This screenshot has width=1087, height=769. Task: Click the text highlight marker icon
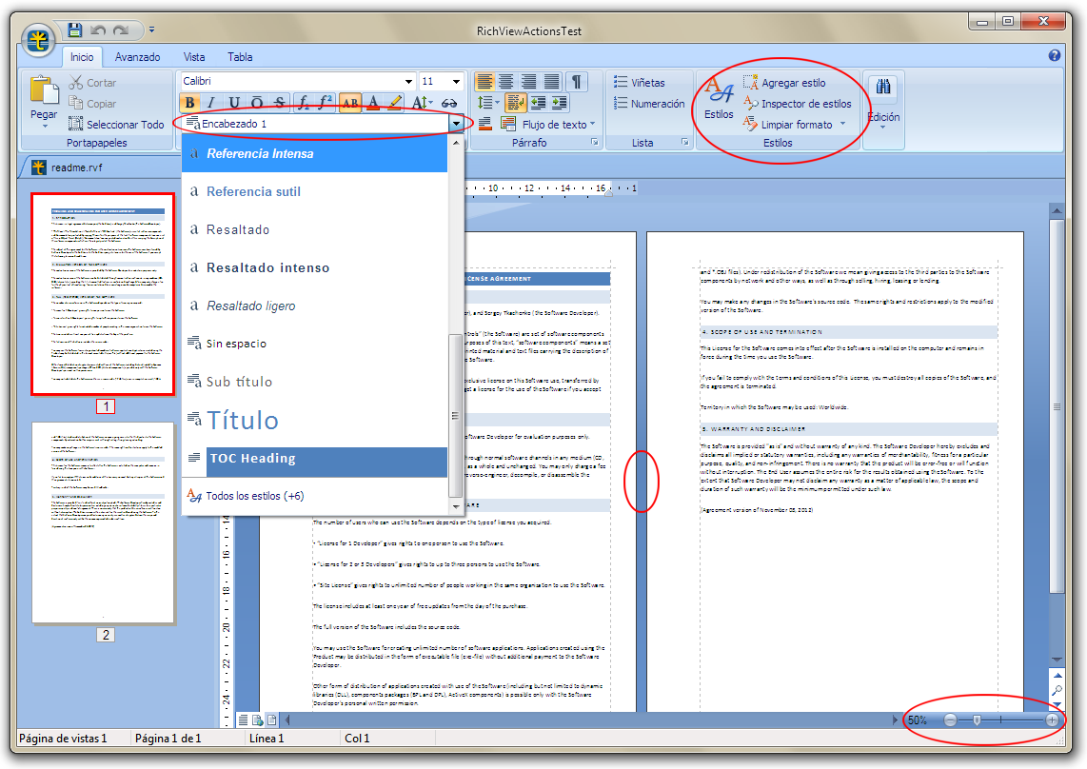395,103
